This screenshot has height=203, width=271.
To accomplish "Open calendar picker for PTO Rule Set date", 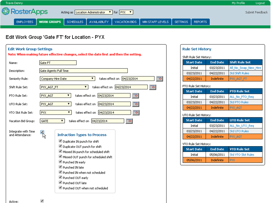I will 135,96.
